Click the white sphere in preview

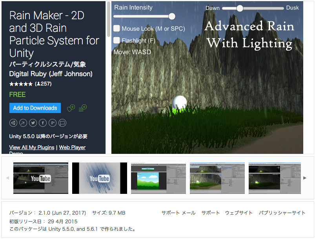179,102
